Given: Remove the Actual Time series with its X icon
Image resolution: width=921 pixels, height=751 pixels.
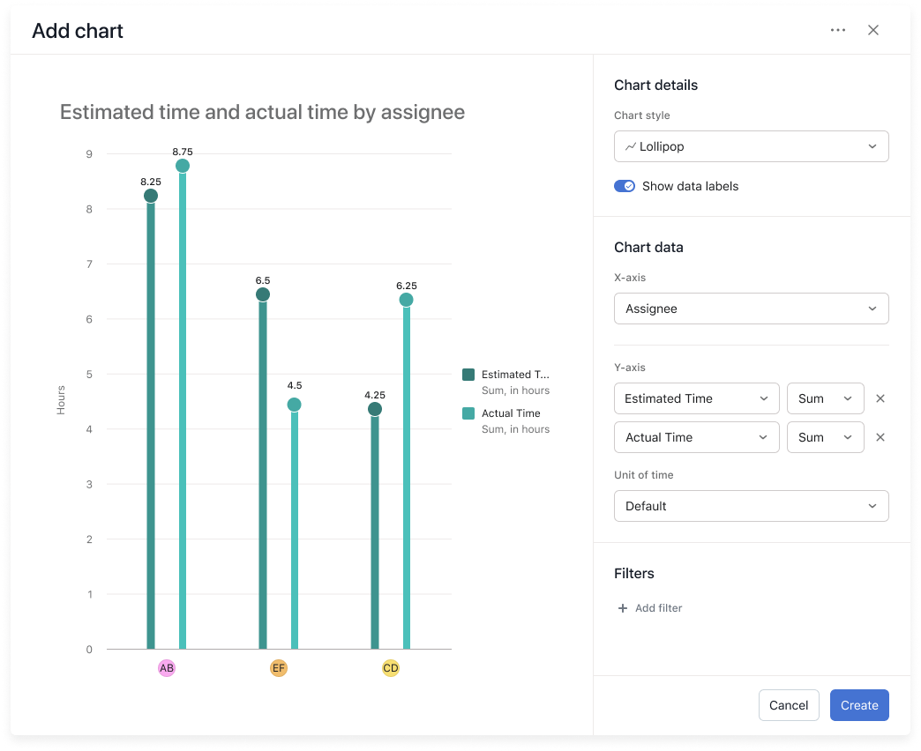Looking at the screenshot, I should (x=880, y=437).
